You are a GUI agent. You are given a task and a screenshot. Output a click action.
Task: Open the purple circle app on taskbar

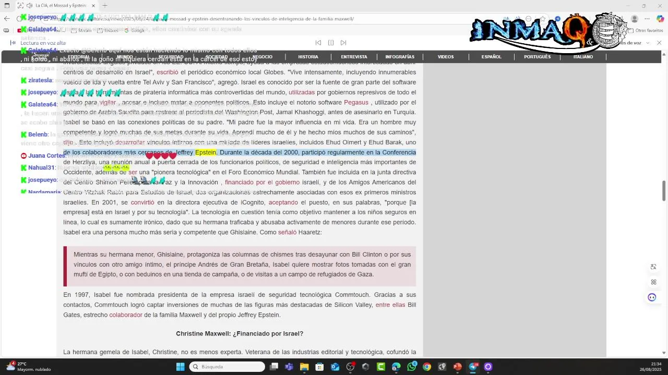488,367
